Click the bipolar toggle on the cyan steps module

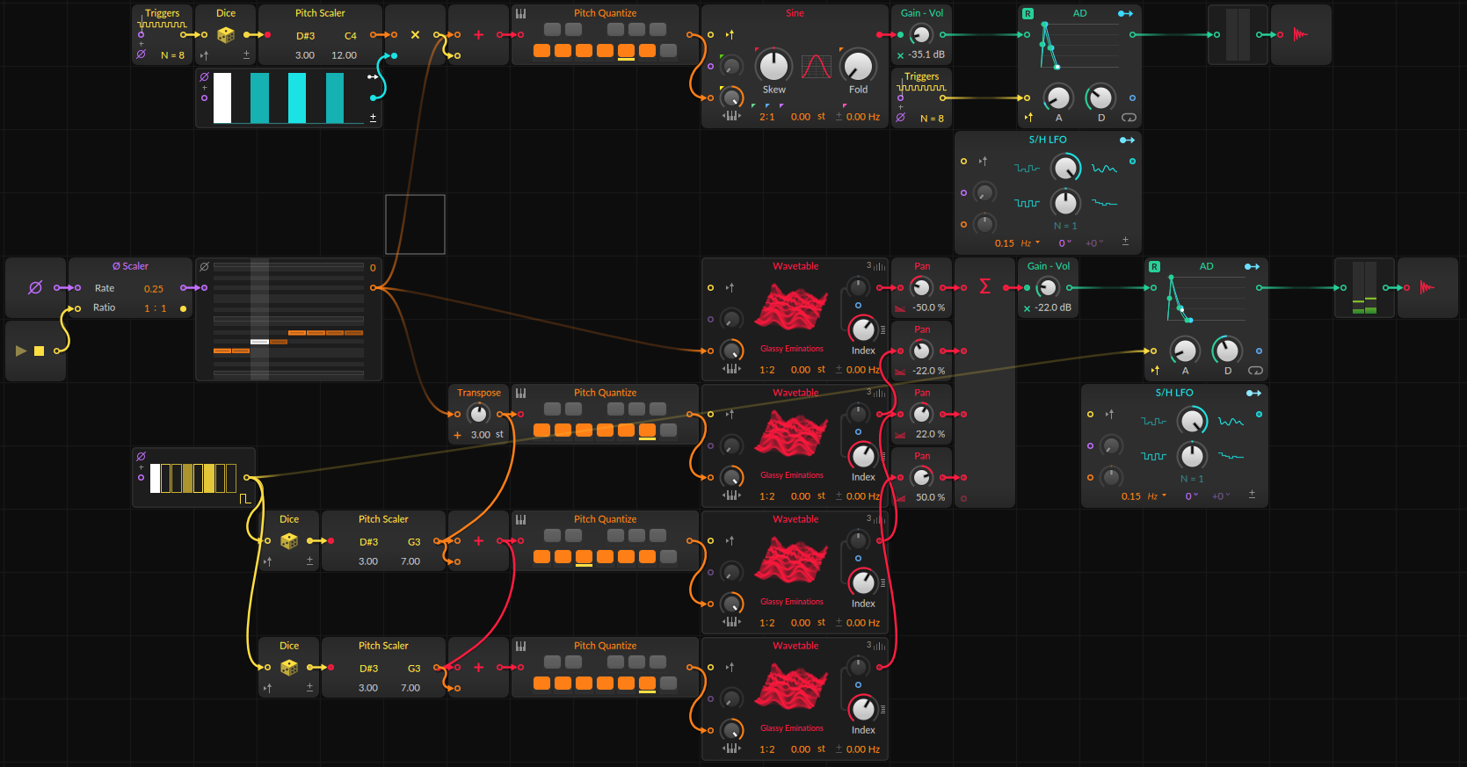pos(373,117)
